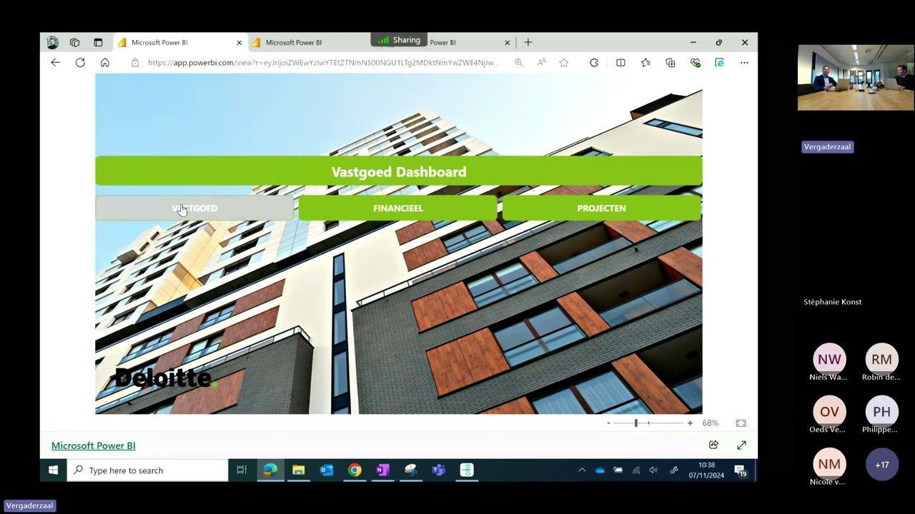Select participant avatar NM Nicole
The image size is (915, 514).
(x=829, y=464)
